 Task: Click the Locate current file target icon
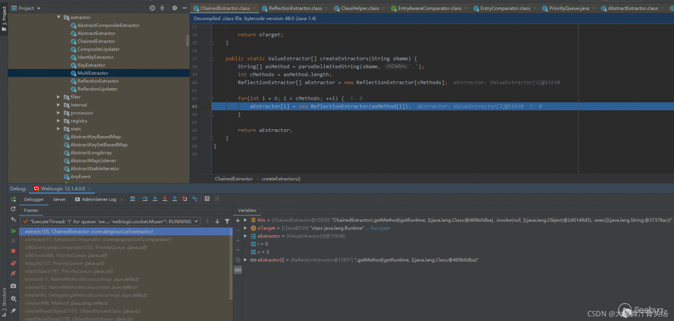pos(152,8)
